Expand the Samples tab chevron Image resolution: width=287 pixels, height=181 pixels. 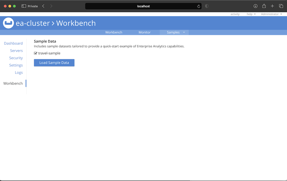[x=184, y=32]
